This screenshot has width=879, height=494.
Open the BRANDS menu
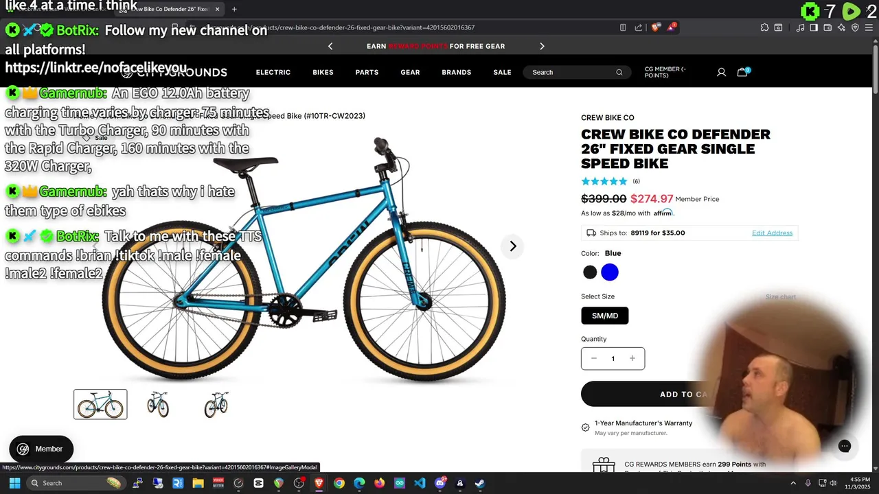tap(457, 72)
